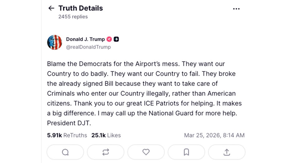View the 25.1k Likes list
Viewport: 291px width, 163px height.
[x=106, y=135]
